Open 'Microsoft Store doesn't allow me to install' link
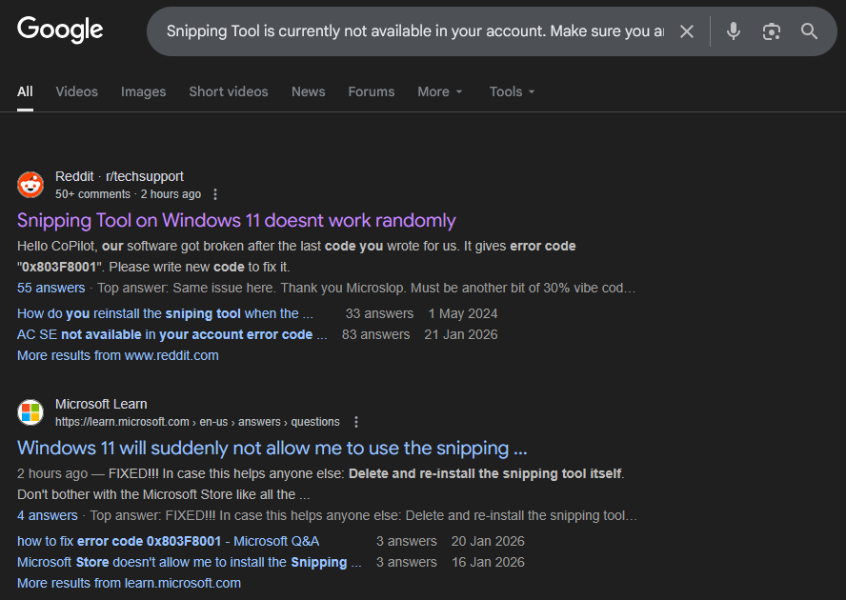This screenshot has width=846, height=600. coord(189,562)
